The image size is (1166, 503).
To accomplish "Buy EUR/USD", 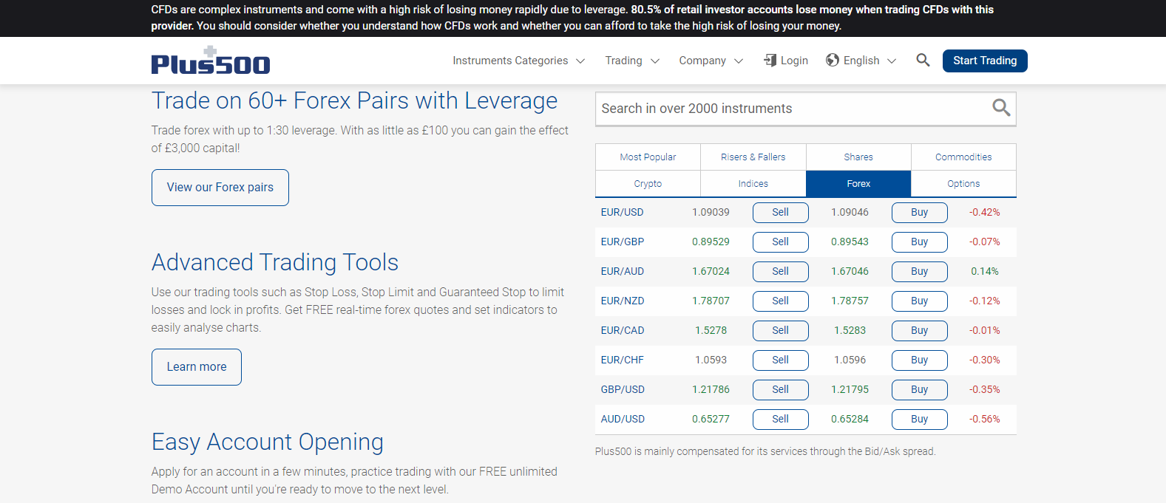I will click(x=920, y=213).
